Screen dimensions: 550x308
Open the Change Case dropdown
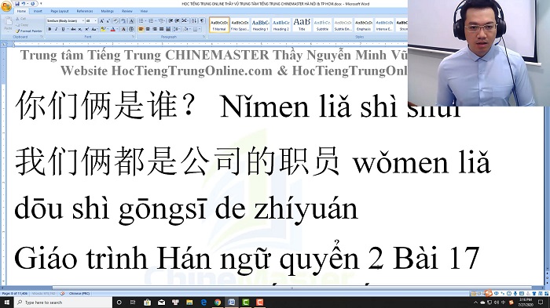[x=94, y=30]
